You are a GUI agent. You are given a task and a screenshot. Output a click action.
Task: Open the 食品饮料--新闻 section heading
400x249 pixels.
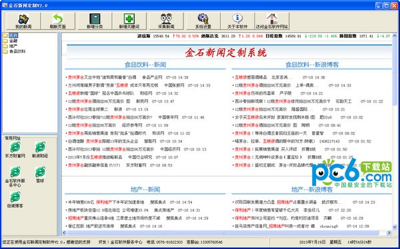click(x=145, y=65)
